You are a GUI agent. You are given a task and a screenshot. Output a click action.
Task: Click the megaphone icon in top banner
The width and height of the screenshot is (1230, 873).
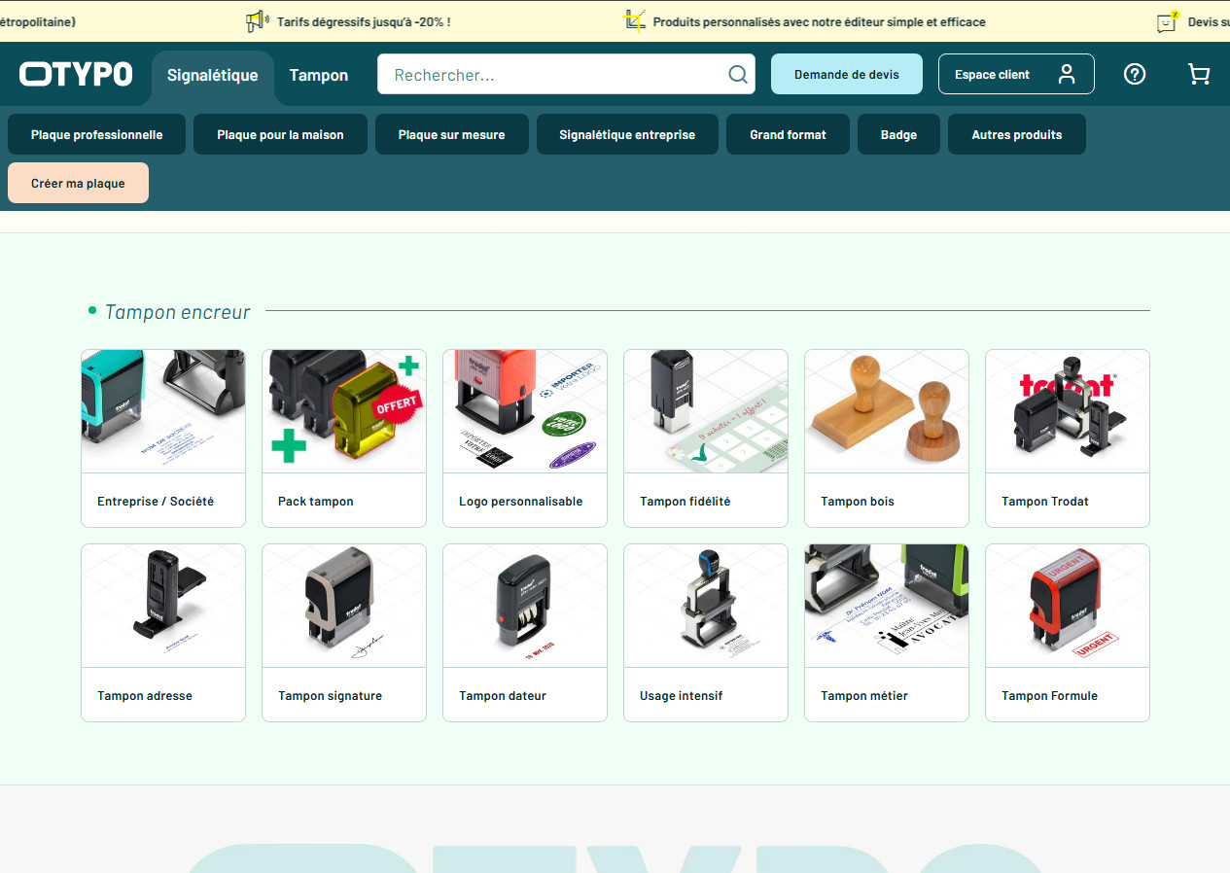point(257,21)
